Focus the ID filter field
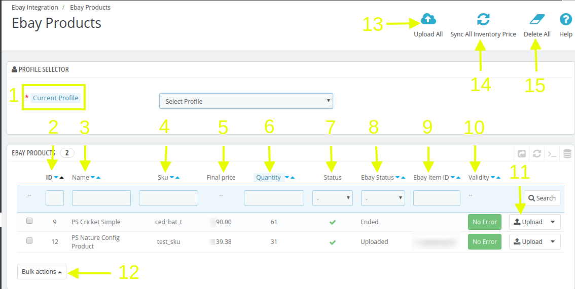 point(55,198)
